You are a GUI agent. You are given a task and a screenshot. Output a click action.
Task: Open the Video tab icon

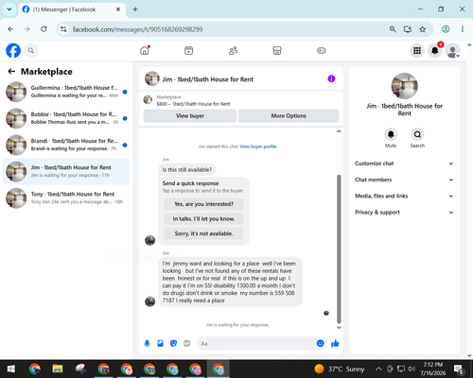tap(188, 50)
